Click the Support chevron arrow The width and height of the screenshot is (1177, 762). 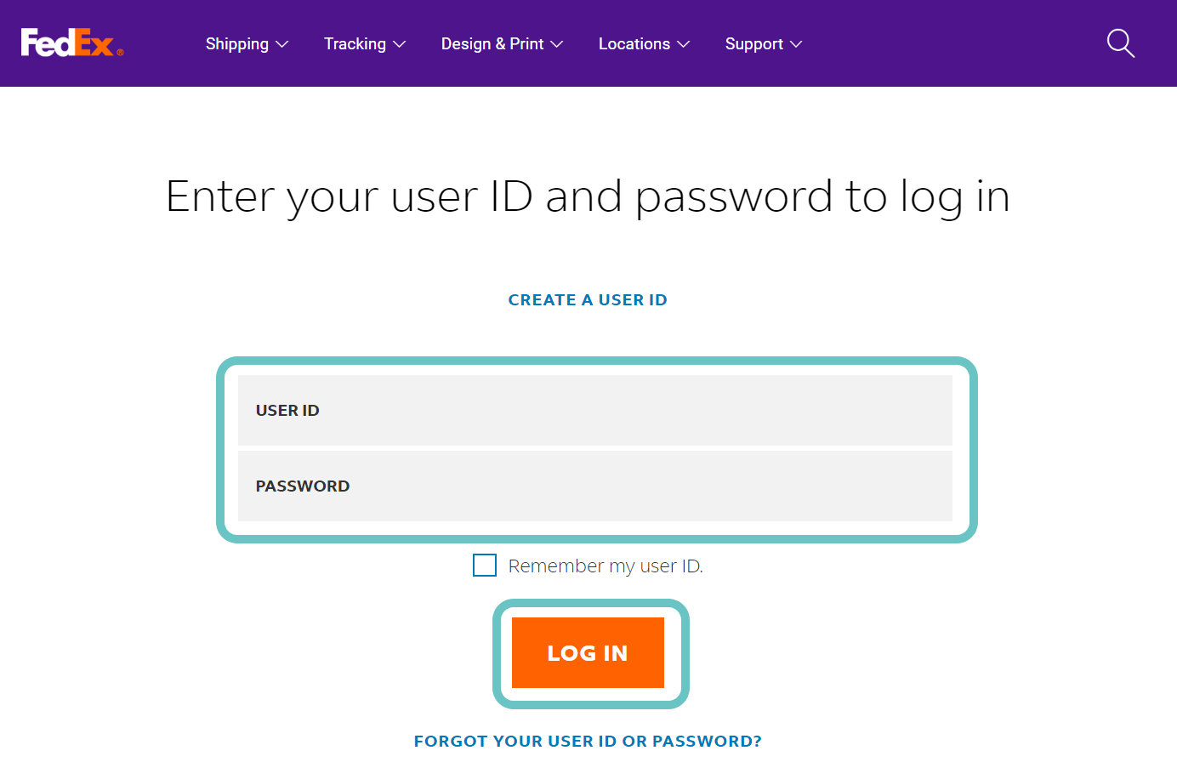[797, 43]
